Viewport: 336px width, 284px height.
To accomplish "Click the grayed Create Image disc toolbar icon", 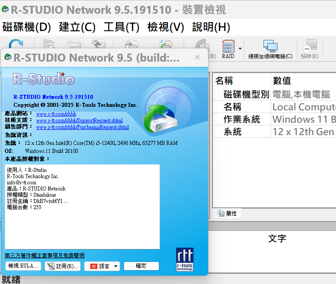I will point(131,44).
